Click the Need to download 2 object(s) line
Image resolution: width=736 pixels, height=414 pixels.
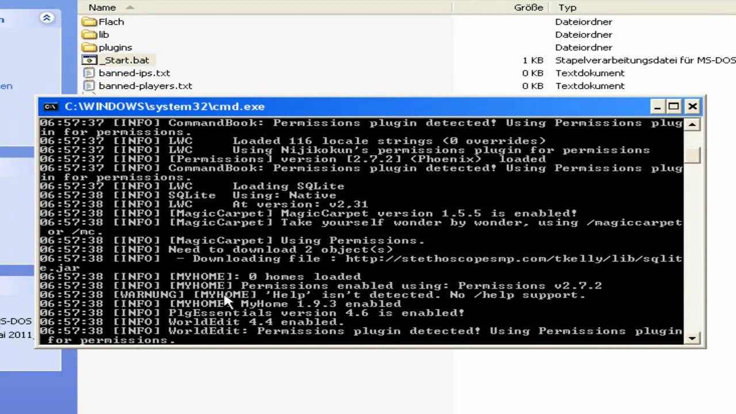coord(216,250)
